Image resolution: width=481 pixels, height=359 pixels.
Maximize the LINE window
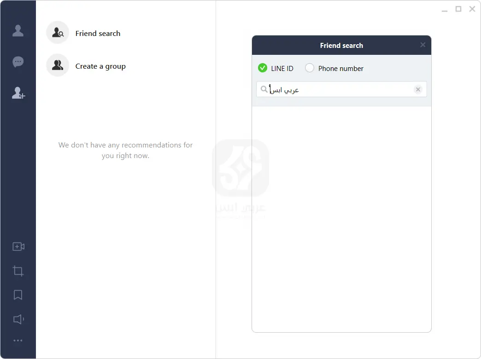[x=458, y=9]
